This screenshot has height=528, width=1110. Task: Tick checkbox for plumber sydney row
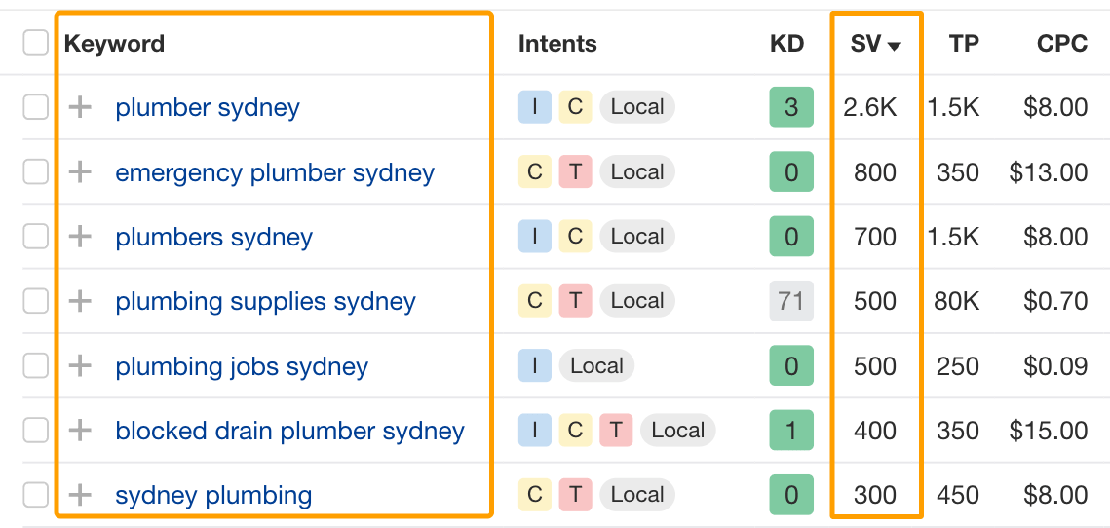pyautogui.click(x=36, y=107)
